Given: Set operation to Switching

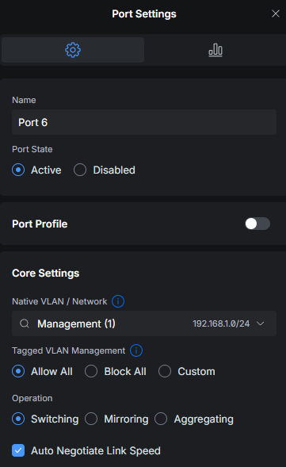Looking at the screenshot, I should coord(18,419).
